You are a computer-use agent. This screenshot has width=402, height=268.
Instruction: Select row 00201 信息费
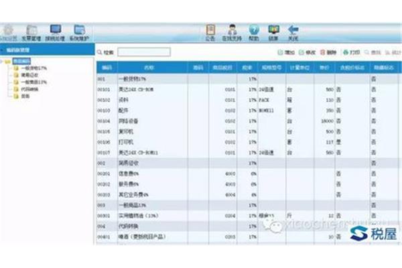point(248,174)
